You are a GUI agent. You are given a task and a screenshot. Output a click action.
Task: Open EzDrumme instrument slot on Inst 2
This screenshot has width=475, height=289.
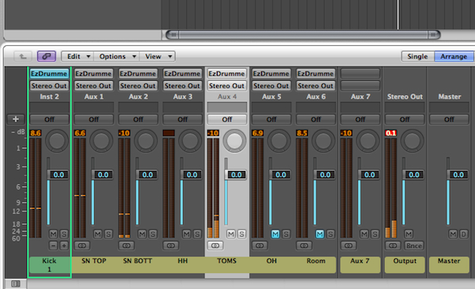pos(49,74)
